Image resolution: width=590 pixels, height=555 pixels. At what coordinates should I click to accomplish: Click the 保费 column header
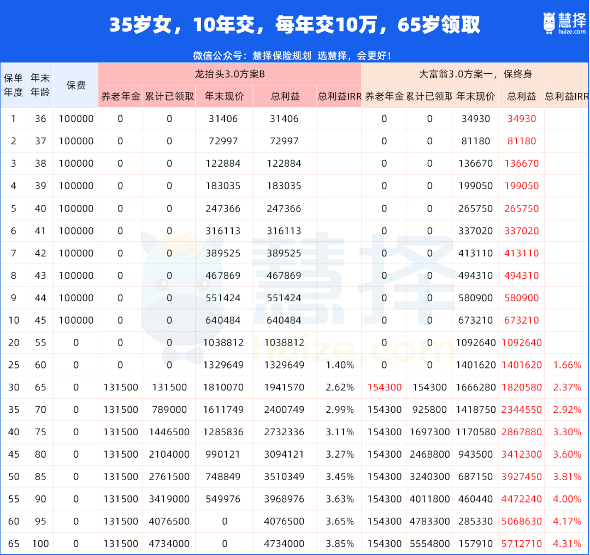(76, 85)
